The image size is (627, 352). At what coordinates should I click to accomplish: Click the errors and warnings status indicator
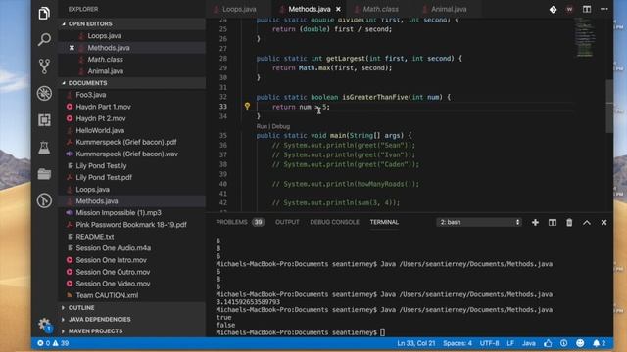(x=53, y=343)
